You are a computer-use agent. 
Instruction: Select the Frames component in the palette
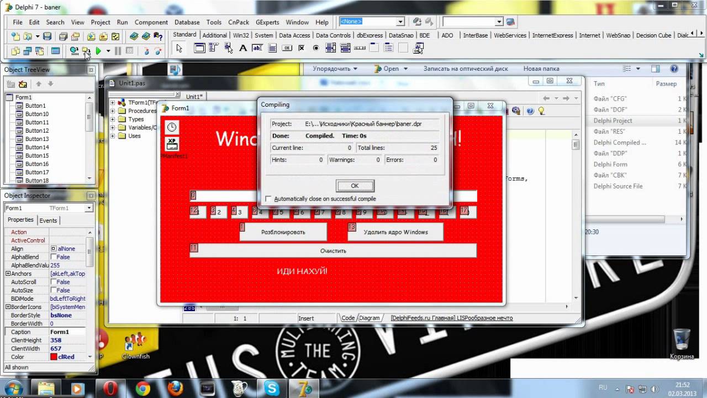[199, 48]
